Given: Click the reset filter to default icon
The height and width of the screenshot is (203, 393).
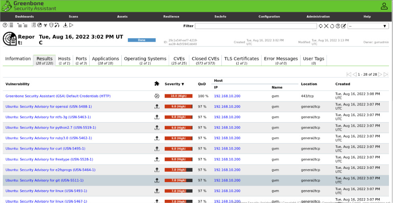Looking at the screenshot, I should point(332,26).
